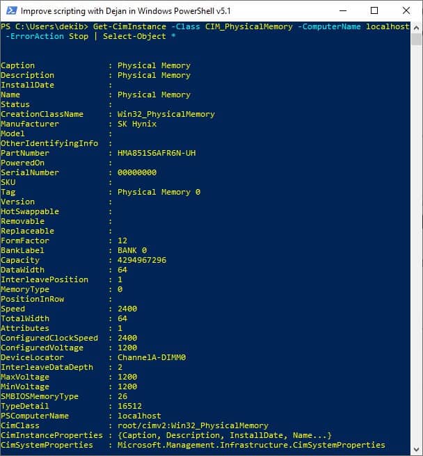Click the 'PS C:\Users\dekib>' prompt
Viewport: 423px width, 456px height.
45,26
